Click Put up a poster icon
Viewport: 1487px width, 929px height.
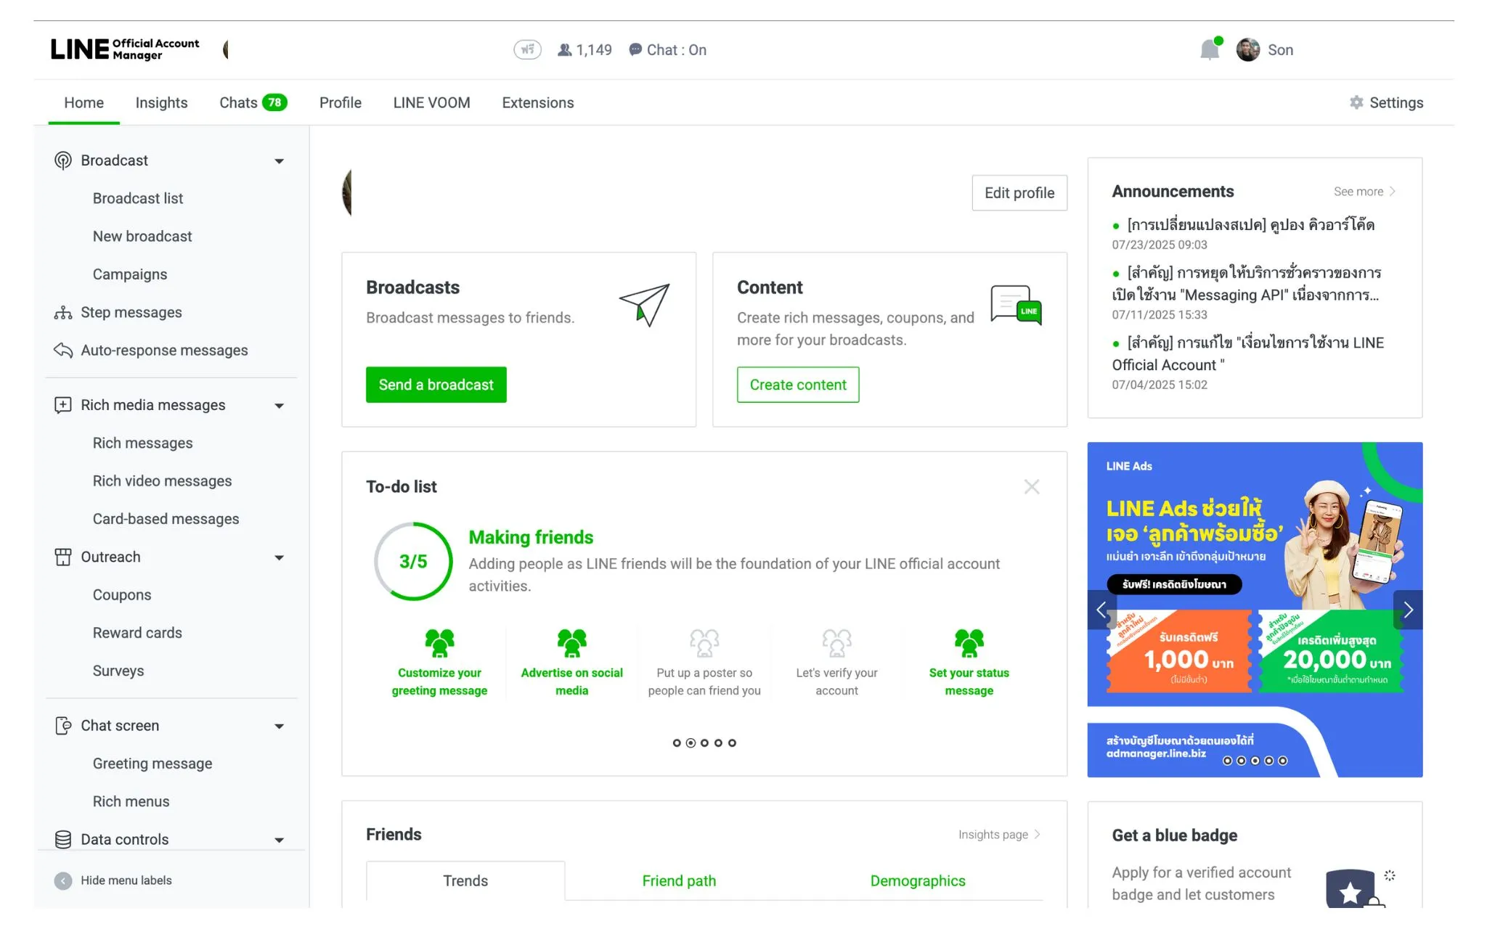click(x=704, y=642)
